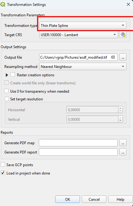133x206 pixels.
Task: Tick the Raster creation options checkbox
Action: (x=13, y=74)
